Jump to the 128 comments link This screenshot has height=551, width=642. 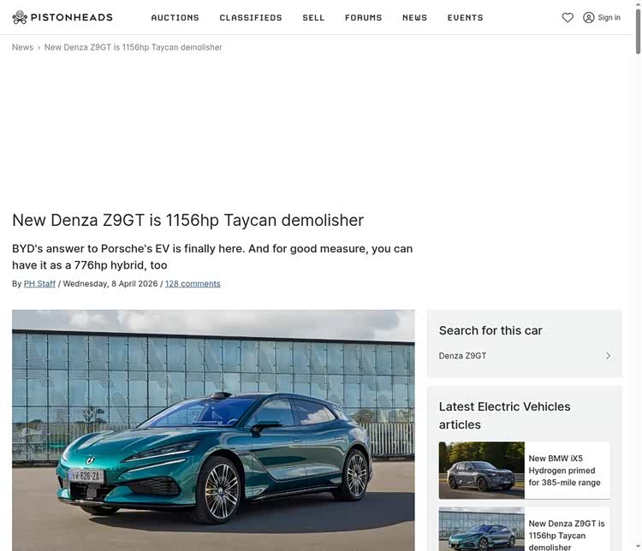[x=193, y=284]
